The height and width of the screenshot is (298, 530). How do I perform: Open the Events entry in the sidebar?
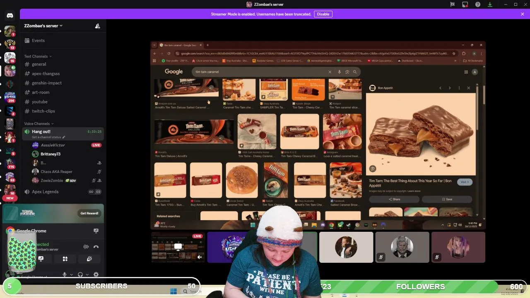coord(62,41)
